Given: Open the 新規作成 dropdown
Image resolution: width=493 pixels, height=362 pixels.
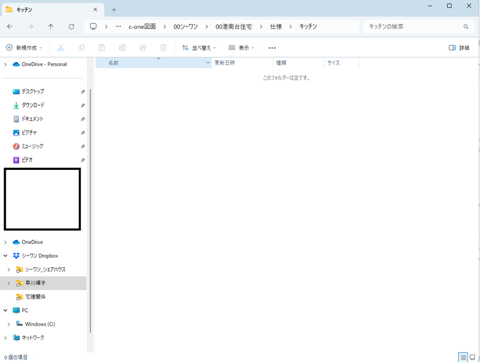Looking at the screenshot, I should (24, 48).
